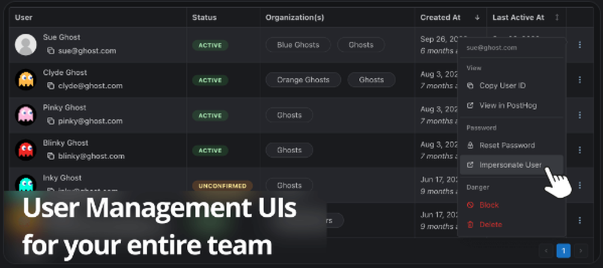Click the ACTIVE badge for Sue Ghost
The width and height of the screenshot is (603, 268).
(x=210, y=45)
